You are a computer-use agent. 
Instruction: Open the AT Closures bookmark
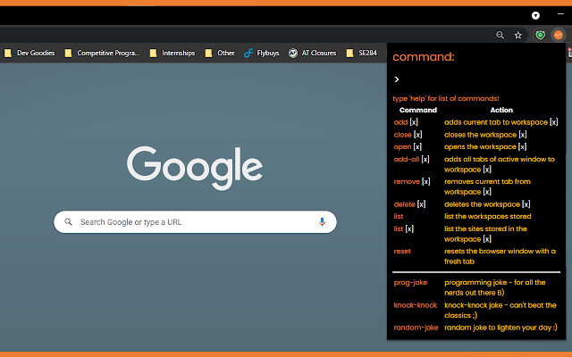(312, 54)
